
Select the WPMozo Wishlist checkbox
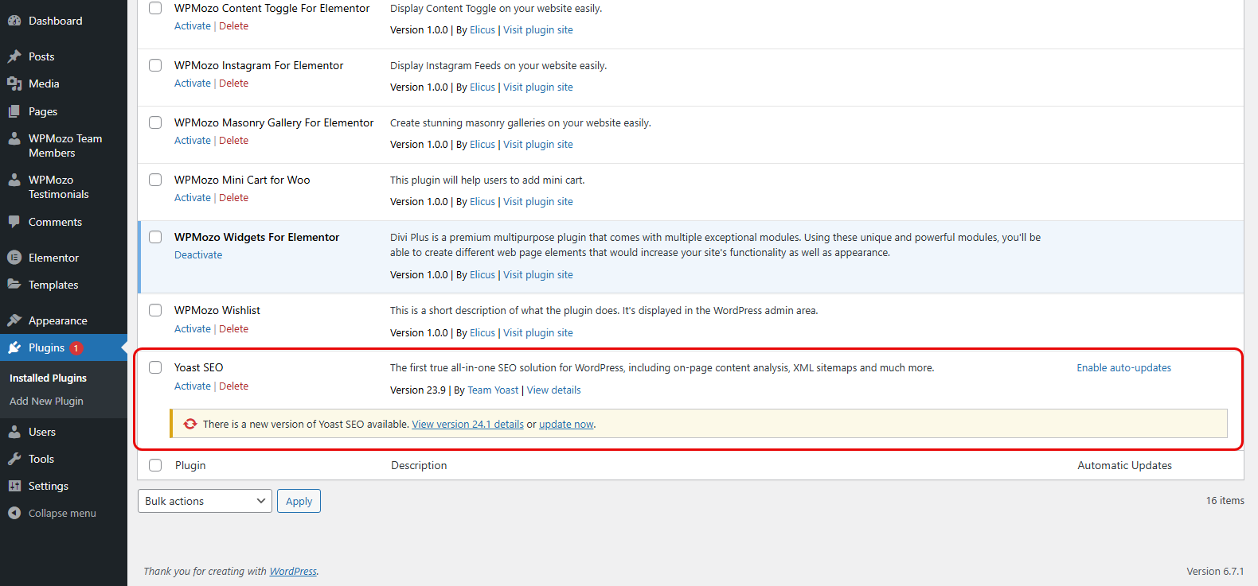tap(155, 310)
